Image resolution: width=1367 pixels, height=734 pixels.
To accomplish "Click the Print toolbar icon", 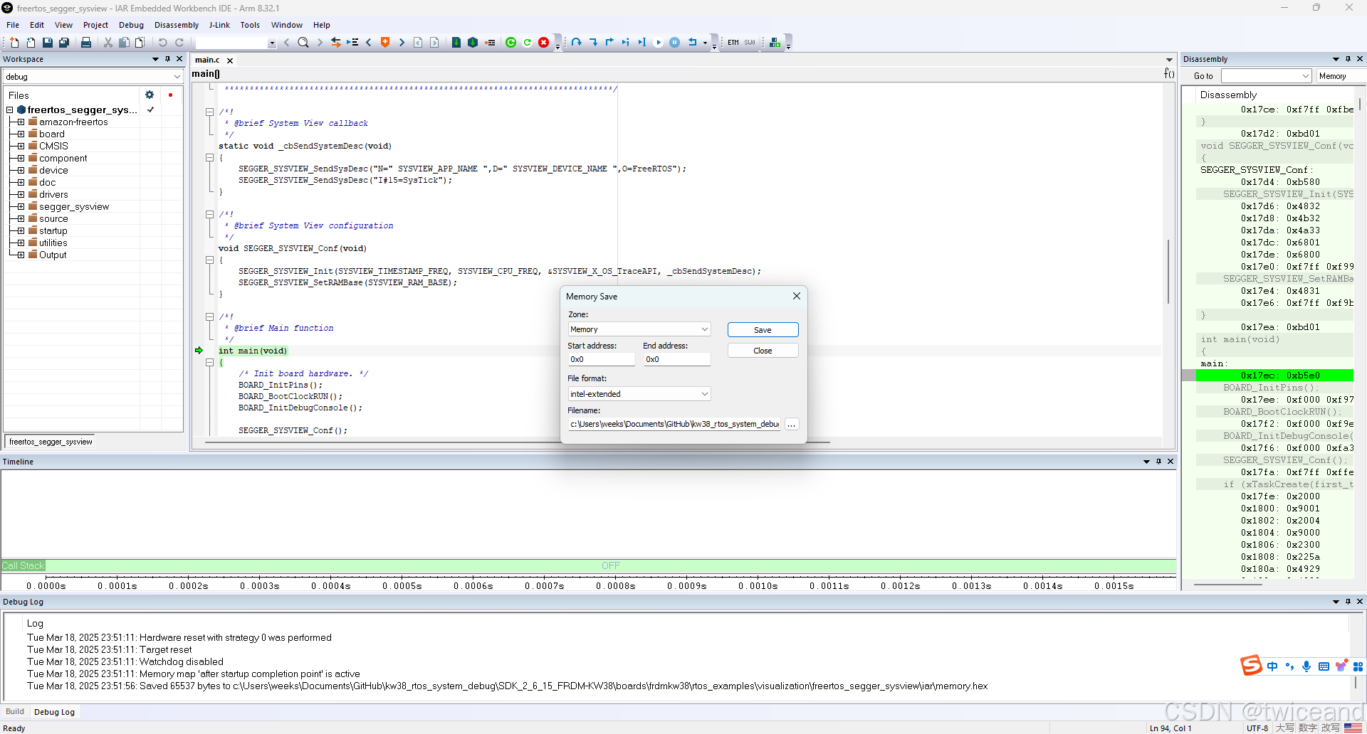I will (x=86, y=43).
